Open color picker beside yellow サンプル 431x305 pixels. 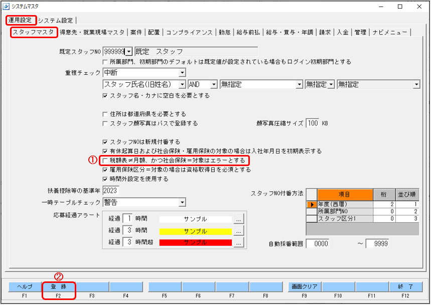pos(239,231)
